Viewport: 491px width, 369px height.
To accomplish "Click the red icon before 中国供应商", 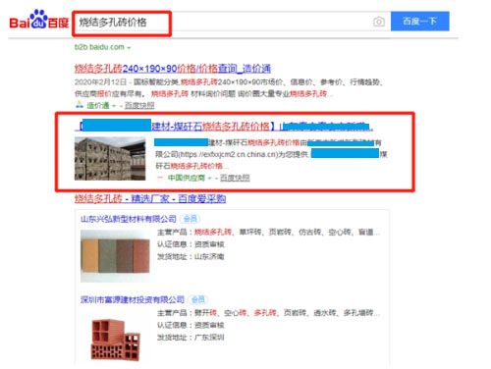I will tap(160, 178).
